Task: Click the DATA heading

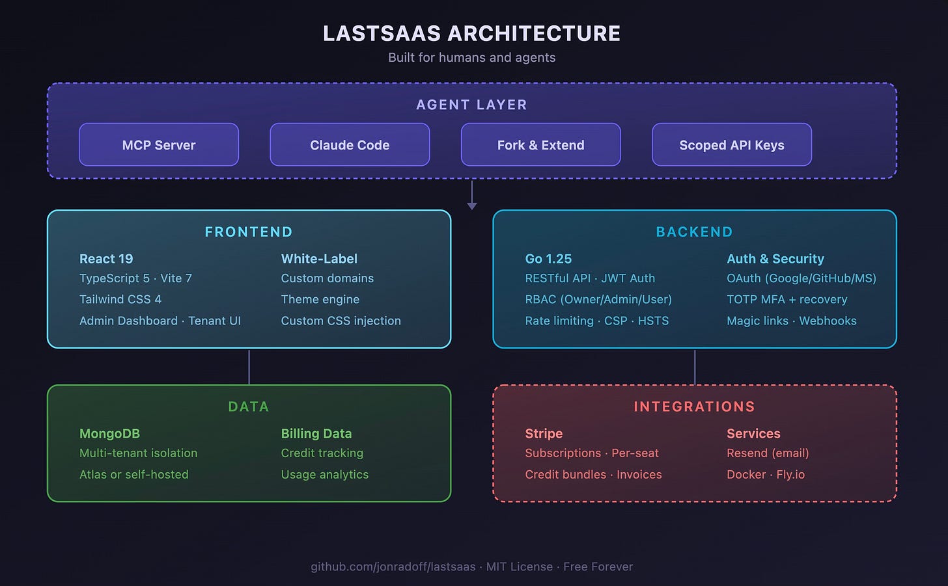Action: coord(249,406)
